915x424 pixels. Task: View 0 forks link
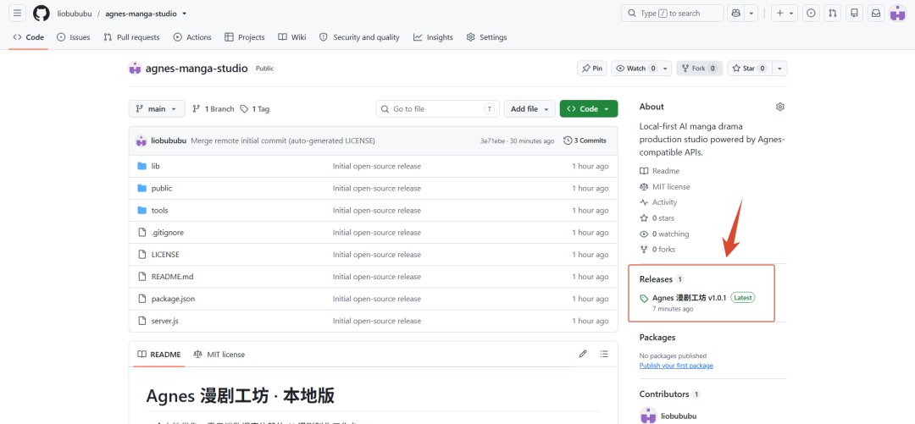tap(657, 249)
